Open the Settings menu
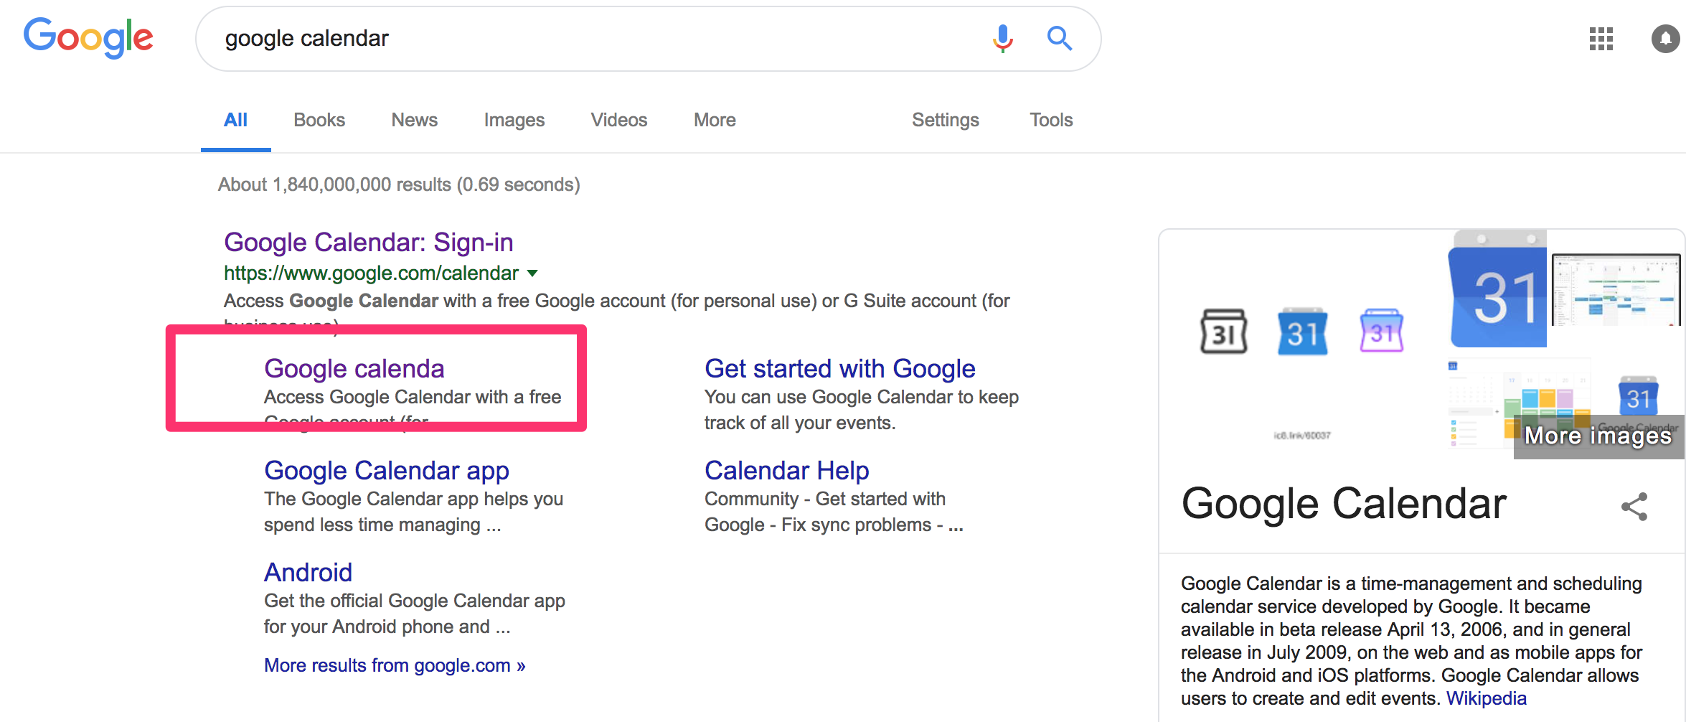The width and height of the screenshot is (1686, 722). pos(945,120)
